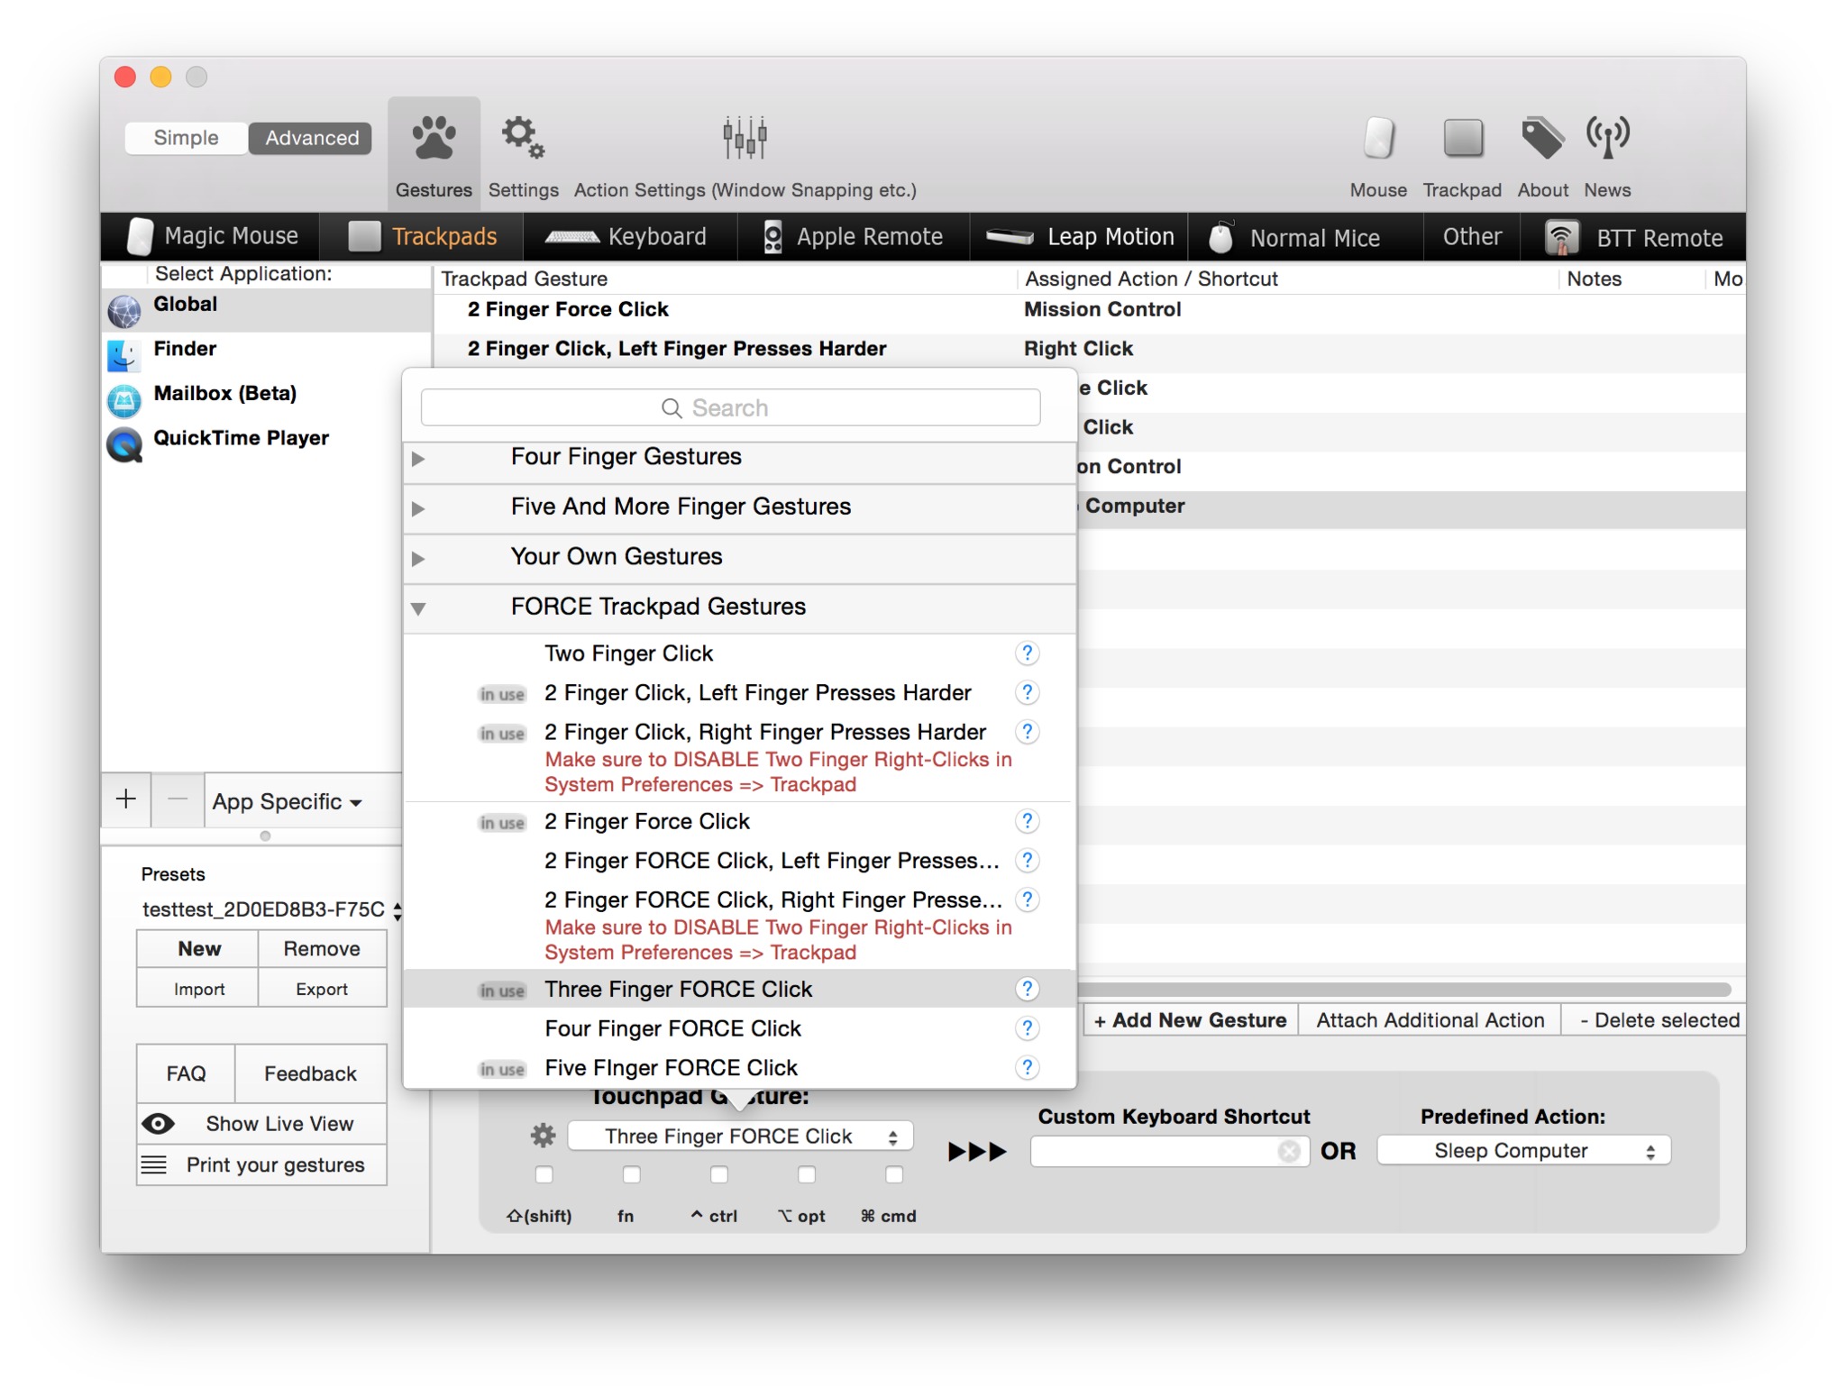
Task: Select Two Finger Click gesture in list
Action: (x=739, y=653)
